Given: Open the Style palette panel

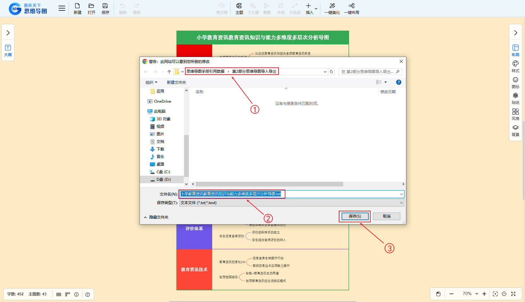Looking at the screenshot, I should (515, 66).
